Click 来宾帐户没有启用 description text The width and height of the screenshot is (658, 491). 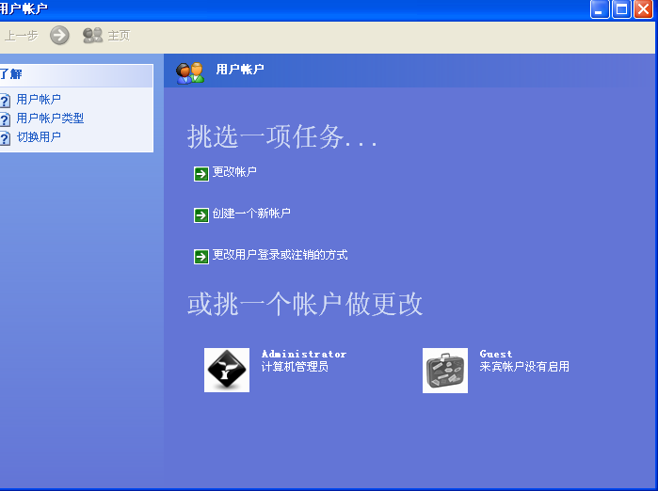524,367
